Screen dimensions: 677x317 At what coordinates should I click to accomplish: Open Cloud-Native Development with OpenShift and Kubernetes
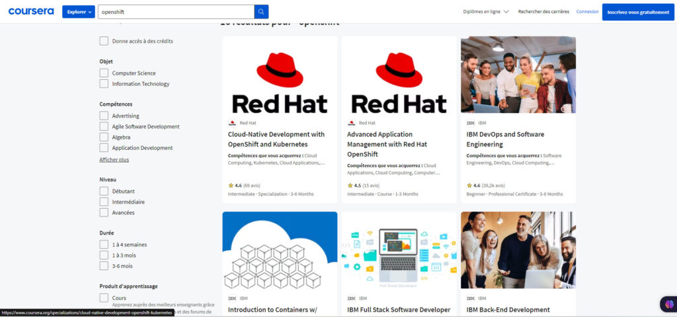(x=276, y=139)
